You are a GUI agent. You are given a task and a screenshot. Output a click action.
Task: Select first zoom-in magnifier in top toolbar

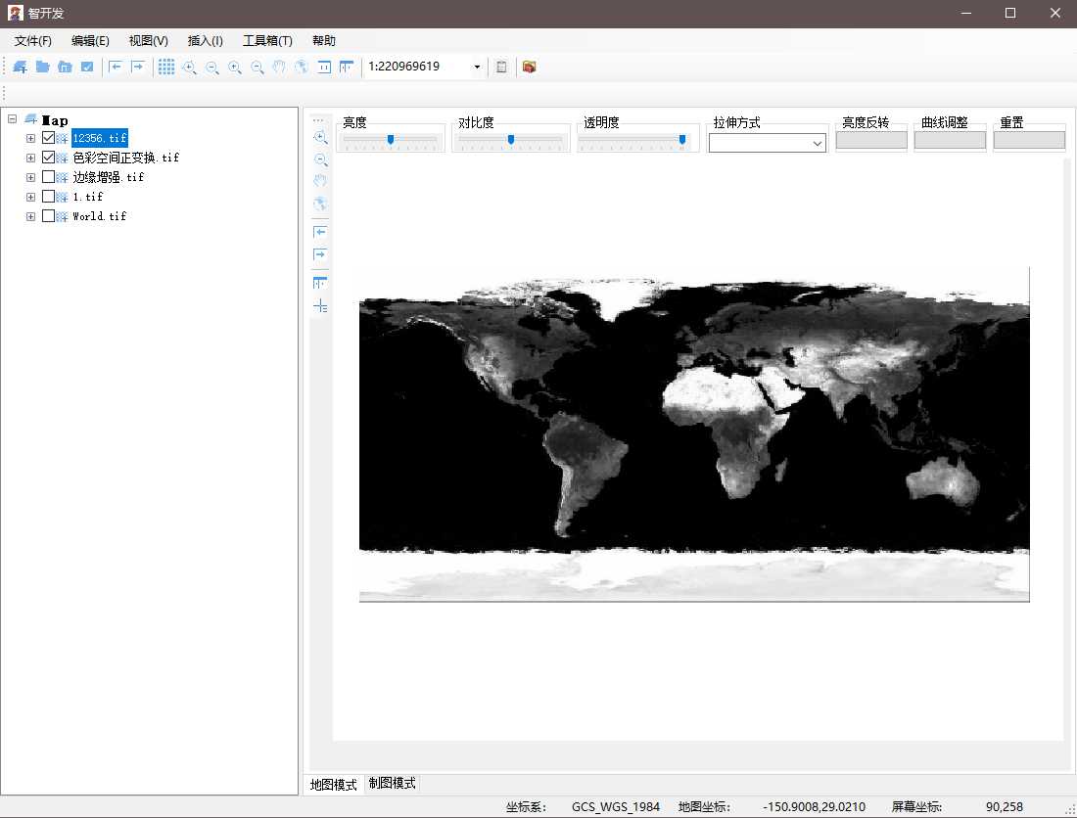point(190,68)
